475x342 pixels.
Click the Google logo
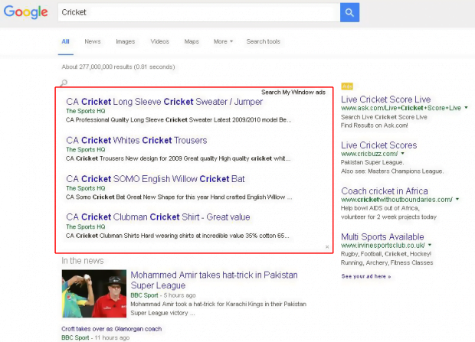26,12
